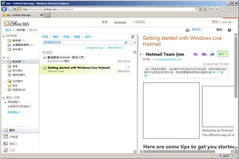Click the presence box beside the recipient address
239x159 pixels.
tap(153, 60)
